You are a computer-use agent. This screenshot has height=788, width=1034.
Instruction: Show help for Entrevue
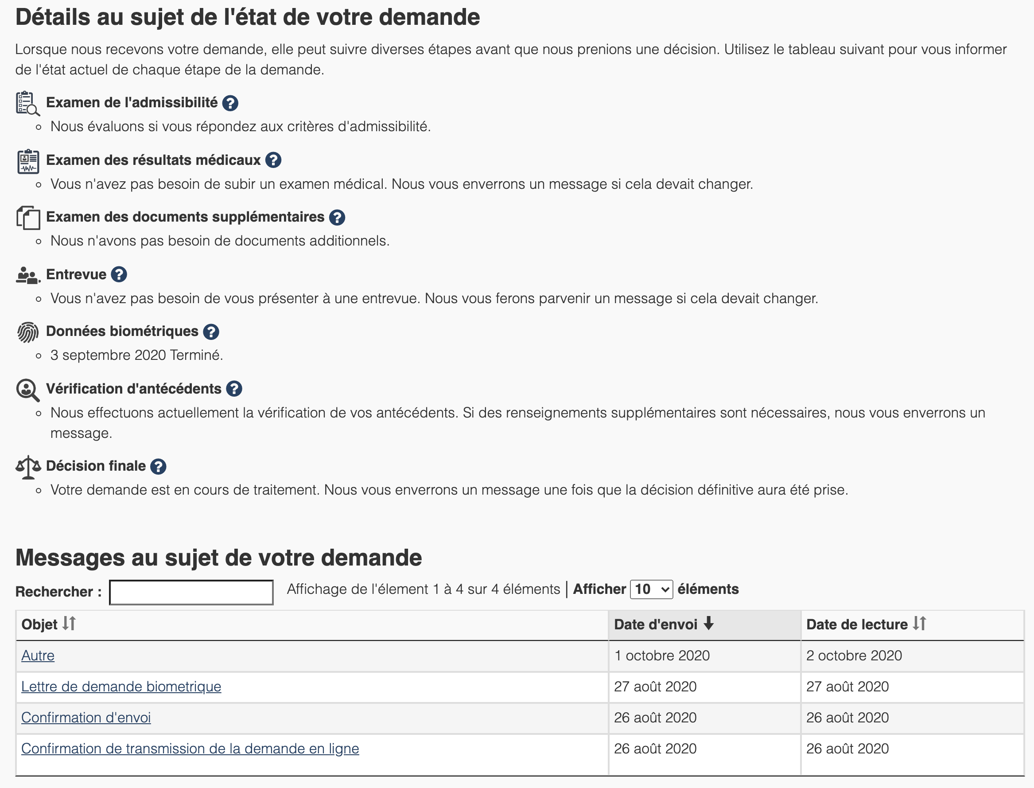119,274
